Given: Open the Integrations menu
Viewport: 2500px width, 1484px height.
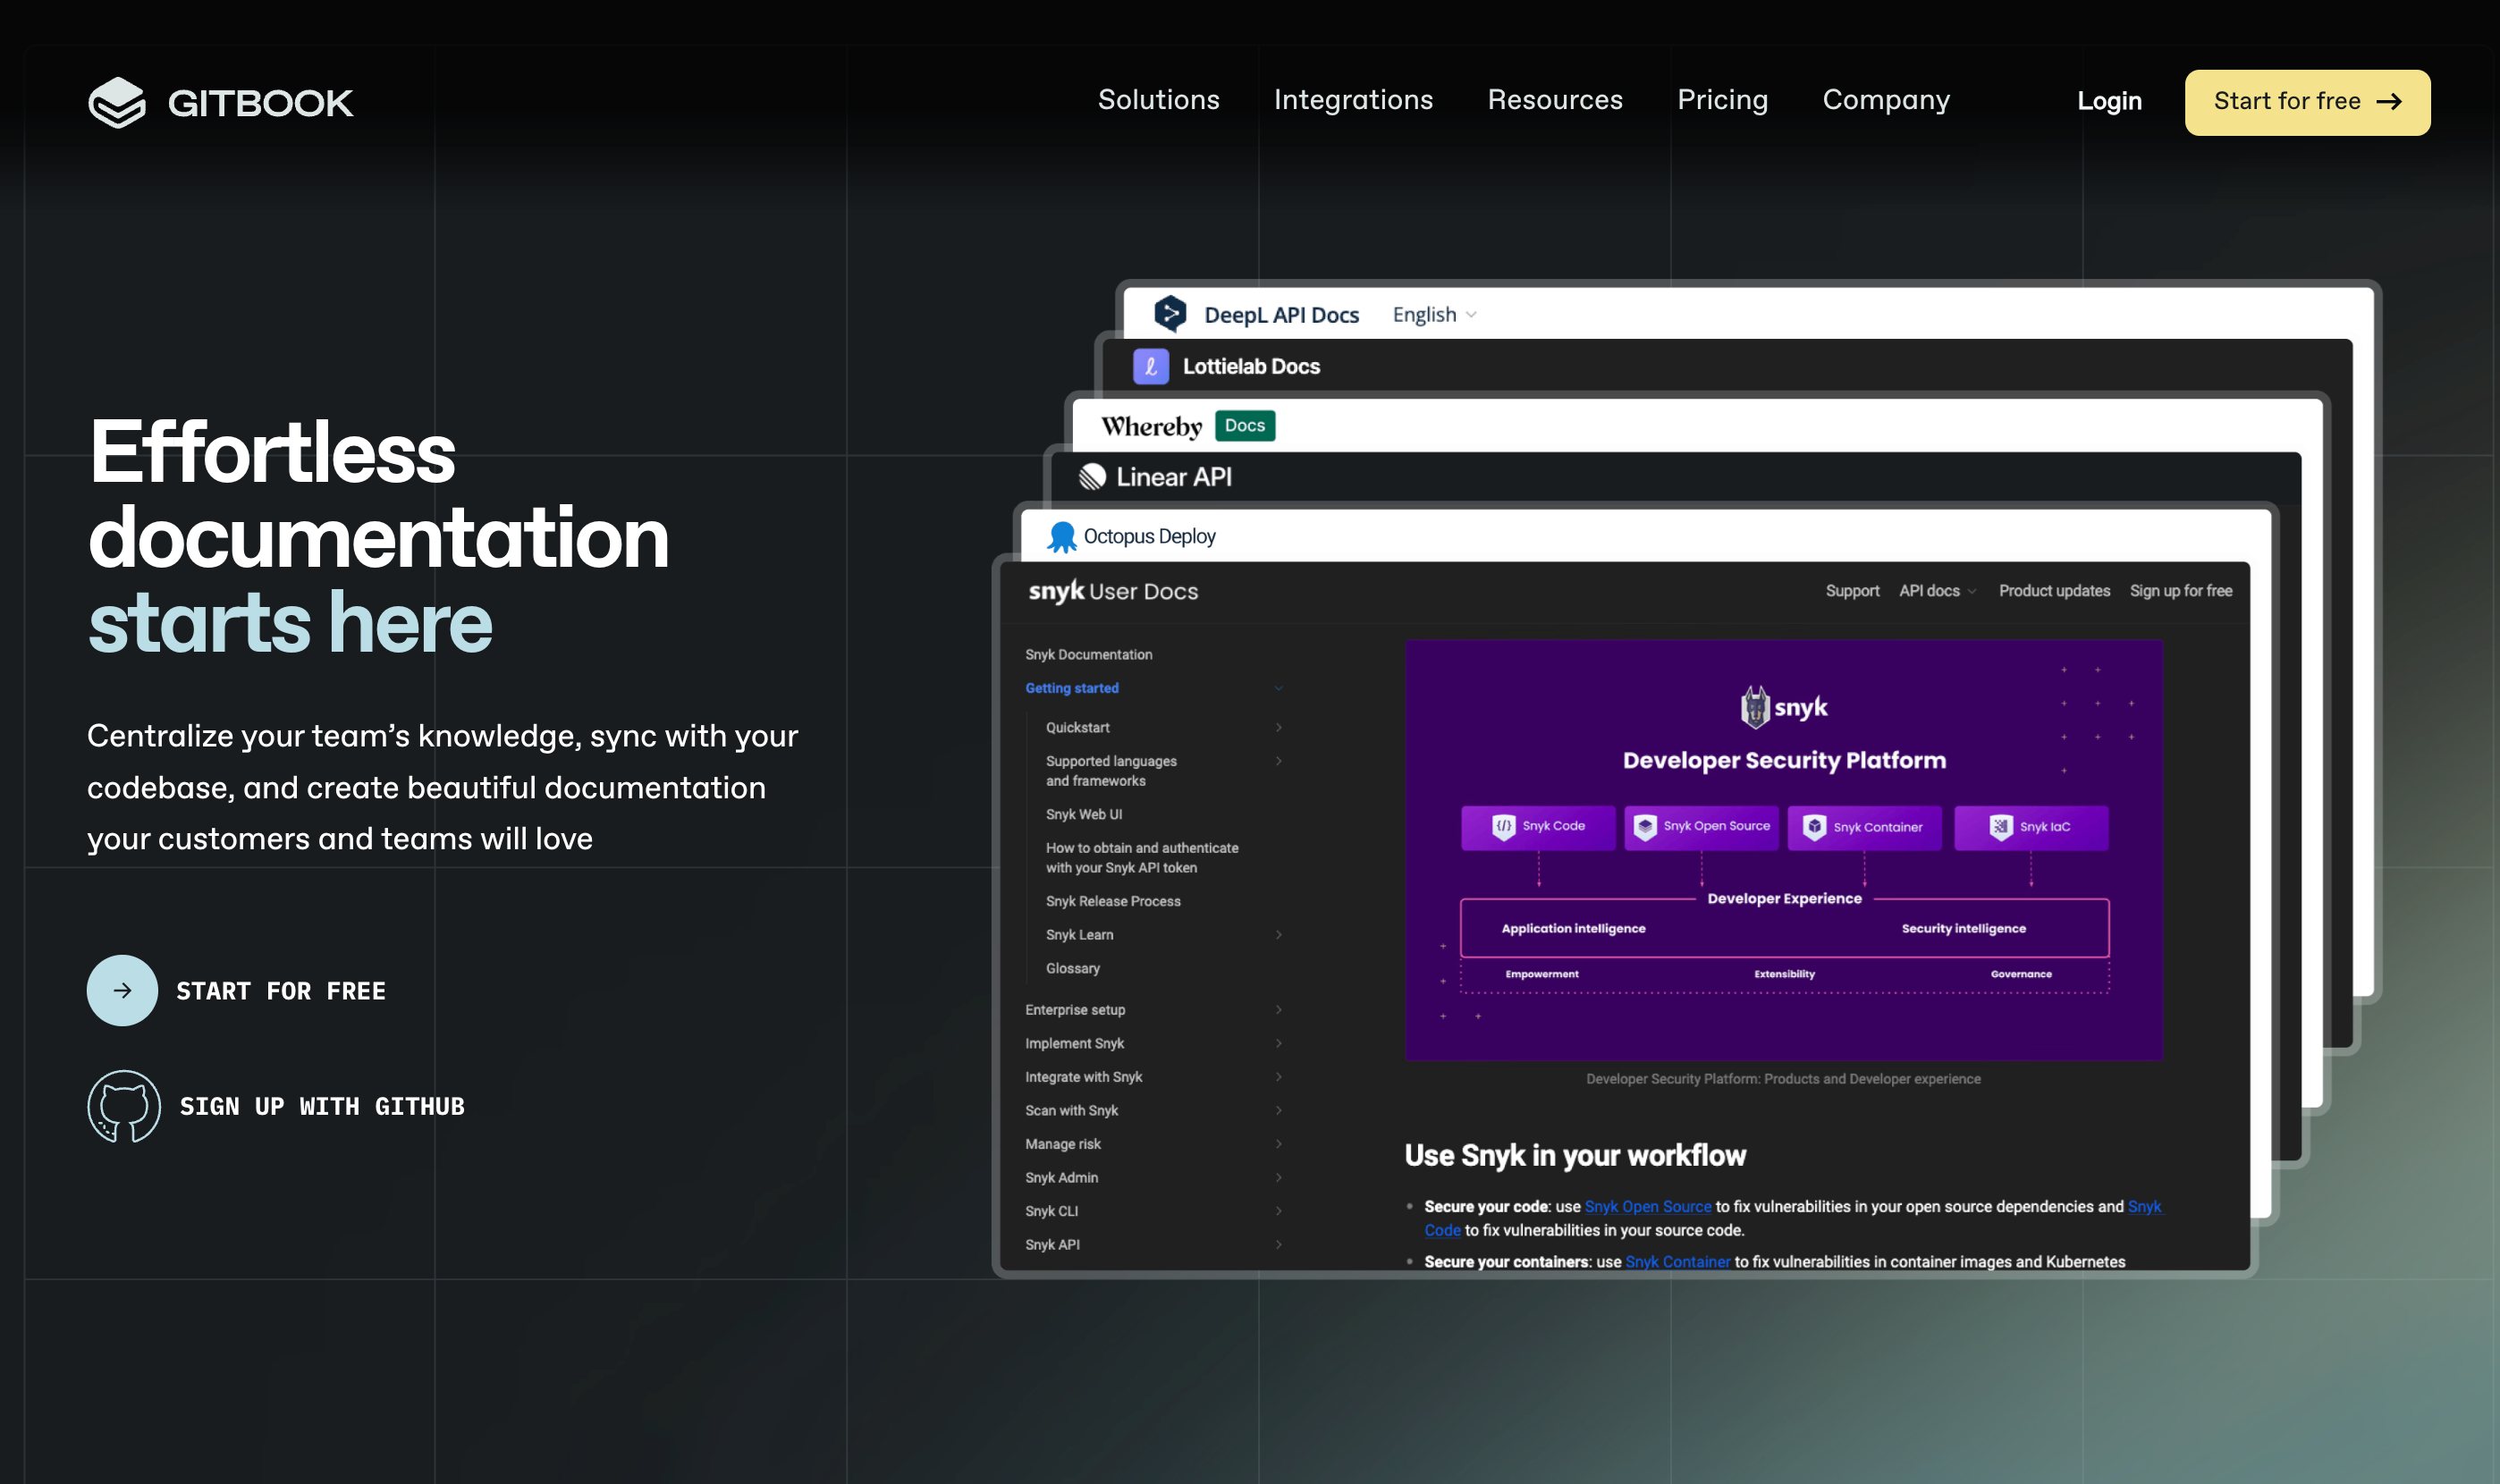Looking at the screenshot, I should (1353, 100).
